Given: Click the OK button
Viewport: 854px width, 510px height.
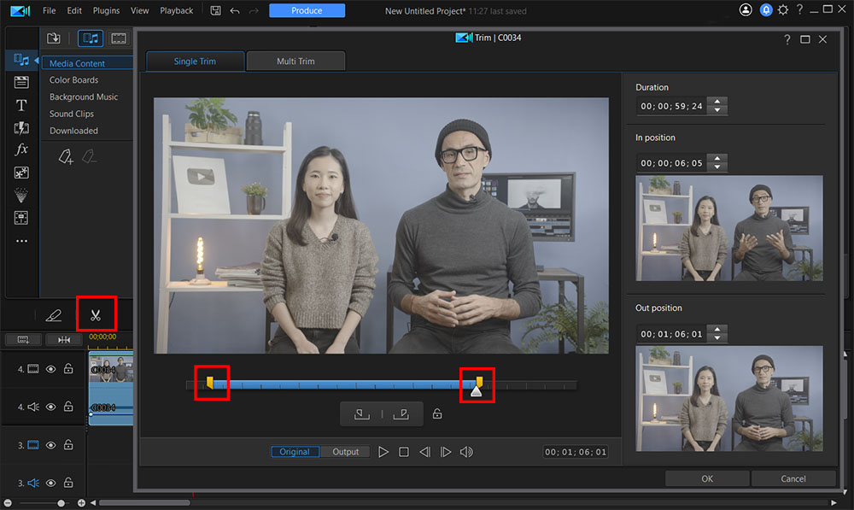Looking at the screenshot, I should click(706, 478).
